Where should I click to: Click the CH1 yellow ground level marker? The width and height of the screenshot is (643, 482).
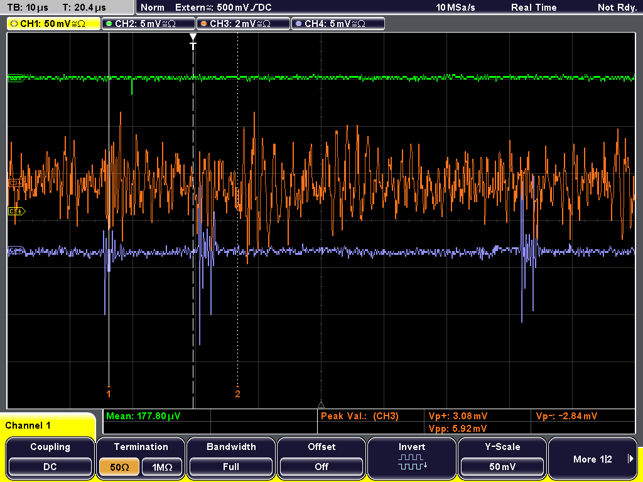point(17,211)
